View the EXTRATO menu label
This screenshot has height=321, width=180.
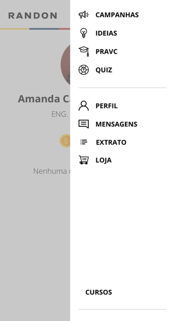(x=111, y=142)
